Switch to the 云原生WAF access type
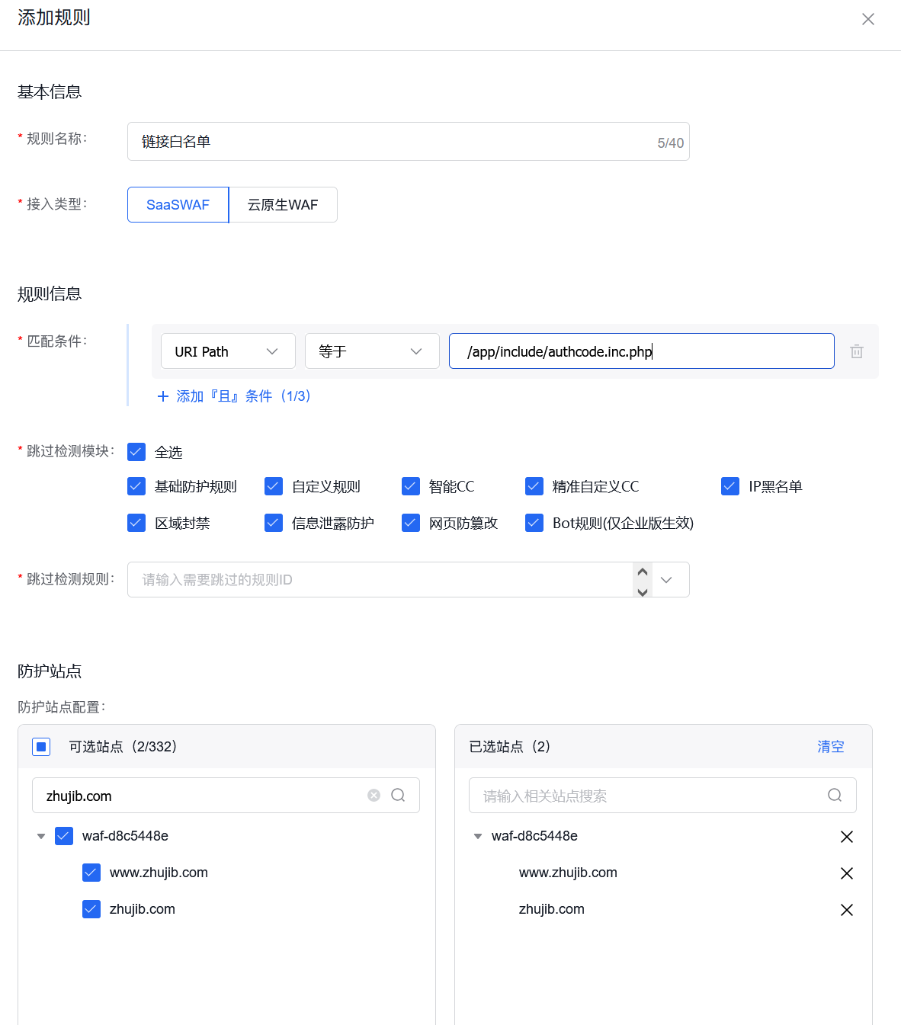Image resolution: width=901 pixels, height=1025 pixels. 283,204
